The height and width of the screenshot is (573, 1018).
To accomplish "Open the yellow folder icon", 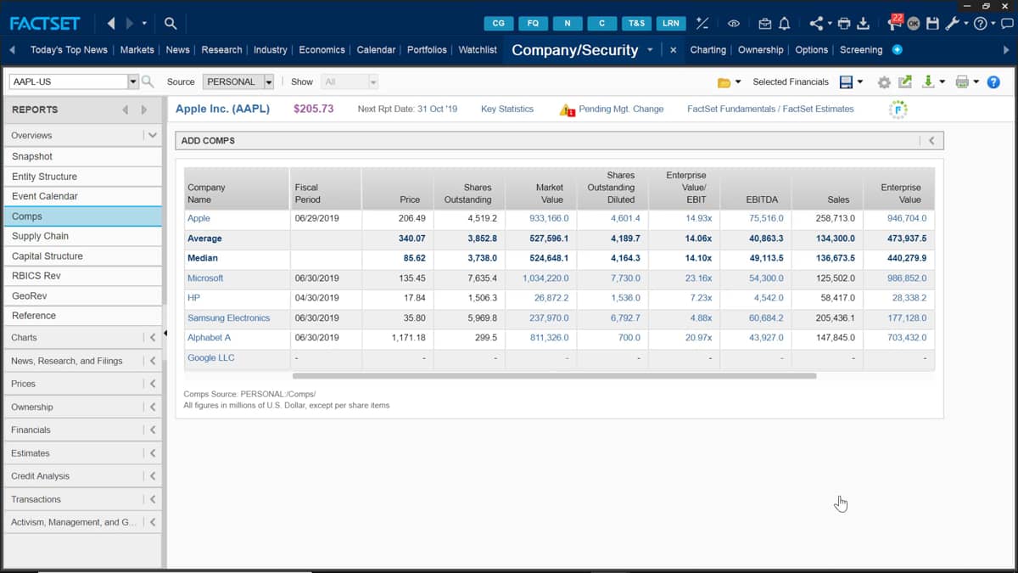I will tap(724, 82).
